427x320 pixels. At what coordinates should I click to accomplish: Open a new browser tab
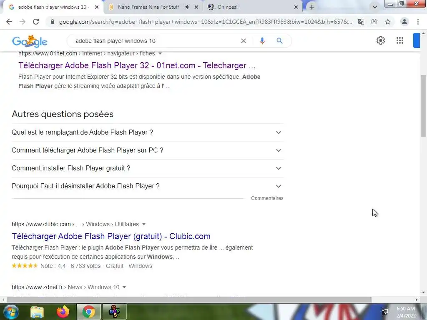(312, 7)
